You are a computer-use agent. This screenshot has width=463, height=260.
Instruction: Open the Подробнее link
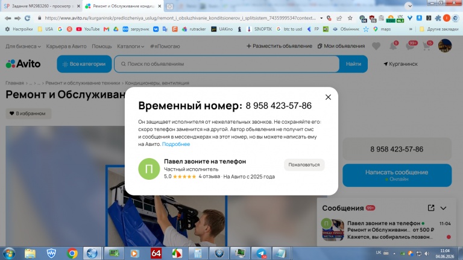(176, 144)
